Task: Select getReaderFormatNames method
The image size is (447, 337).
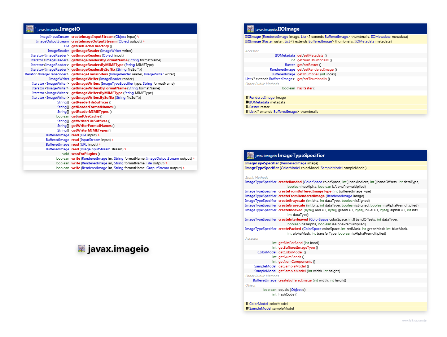Action: (x=92, y=107)
